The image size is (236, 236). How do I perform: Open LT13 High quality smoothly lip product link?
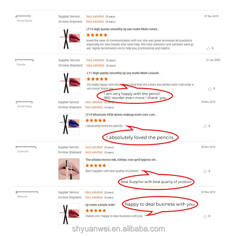click(x=123, y=29)
